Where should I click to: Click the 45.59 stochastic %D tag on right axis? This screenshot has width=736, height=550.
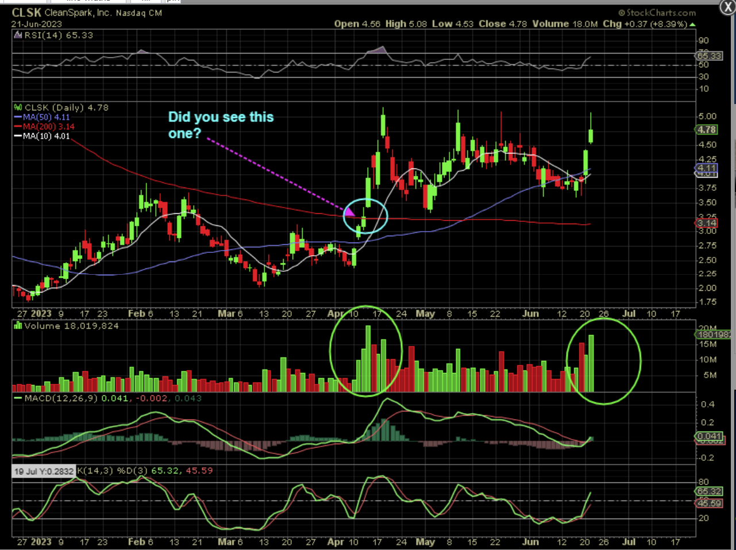point(709,503)
